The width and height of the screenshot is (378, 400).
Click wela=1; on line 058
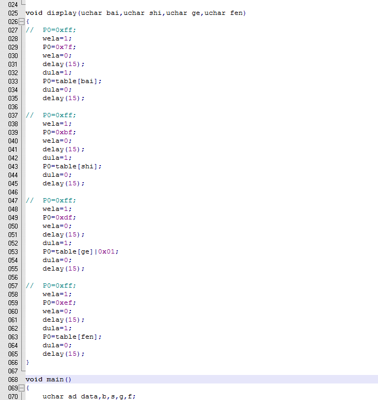click(57, 294)
